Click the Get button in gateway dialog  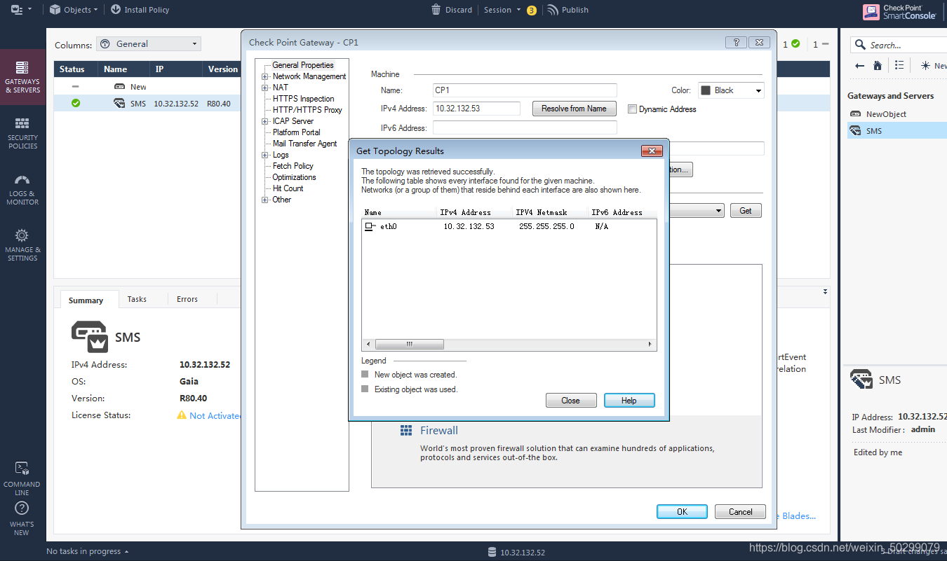tap(745, 211)
